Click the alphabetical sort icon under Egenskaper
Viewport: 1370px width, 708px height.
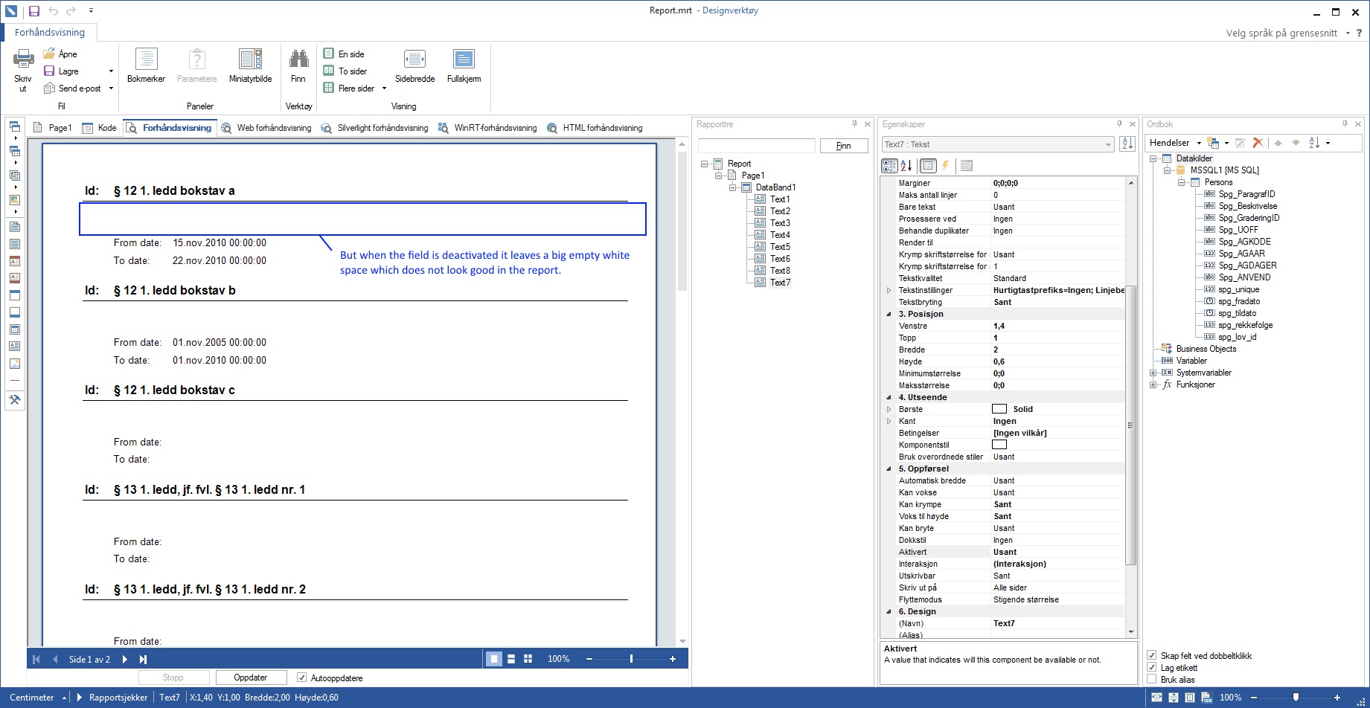click(906, 166)
